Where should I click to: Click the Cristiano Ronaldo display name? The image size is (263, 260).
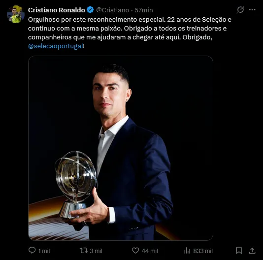point(56,10)
